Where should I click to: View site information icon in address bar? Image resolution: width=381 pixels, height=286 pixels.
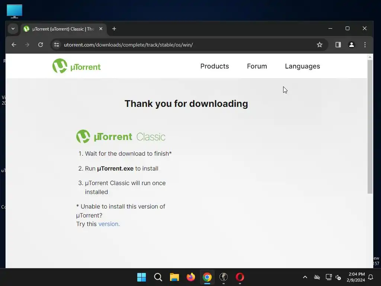pos(57,45)
